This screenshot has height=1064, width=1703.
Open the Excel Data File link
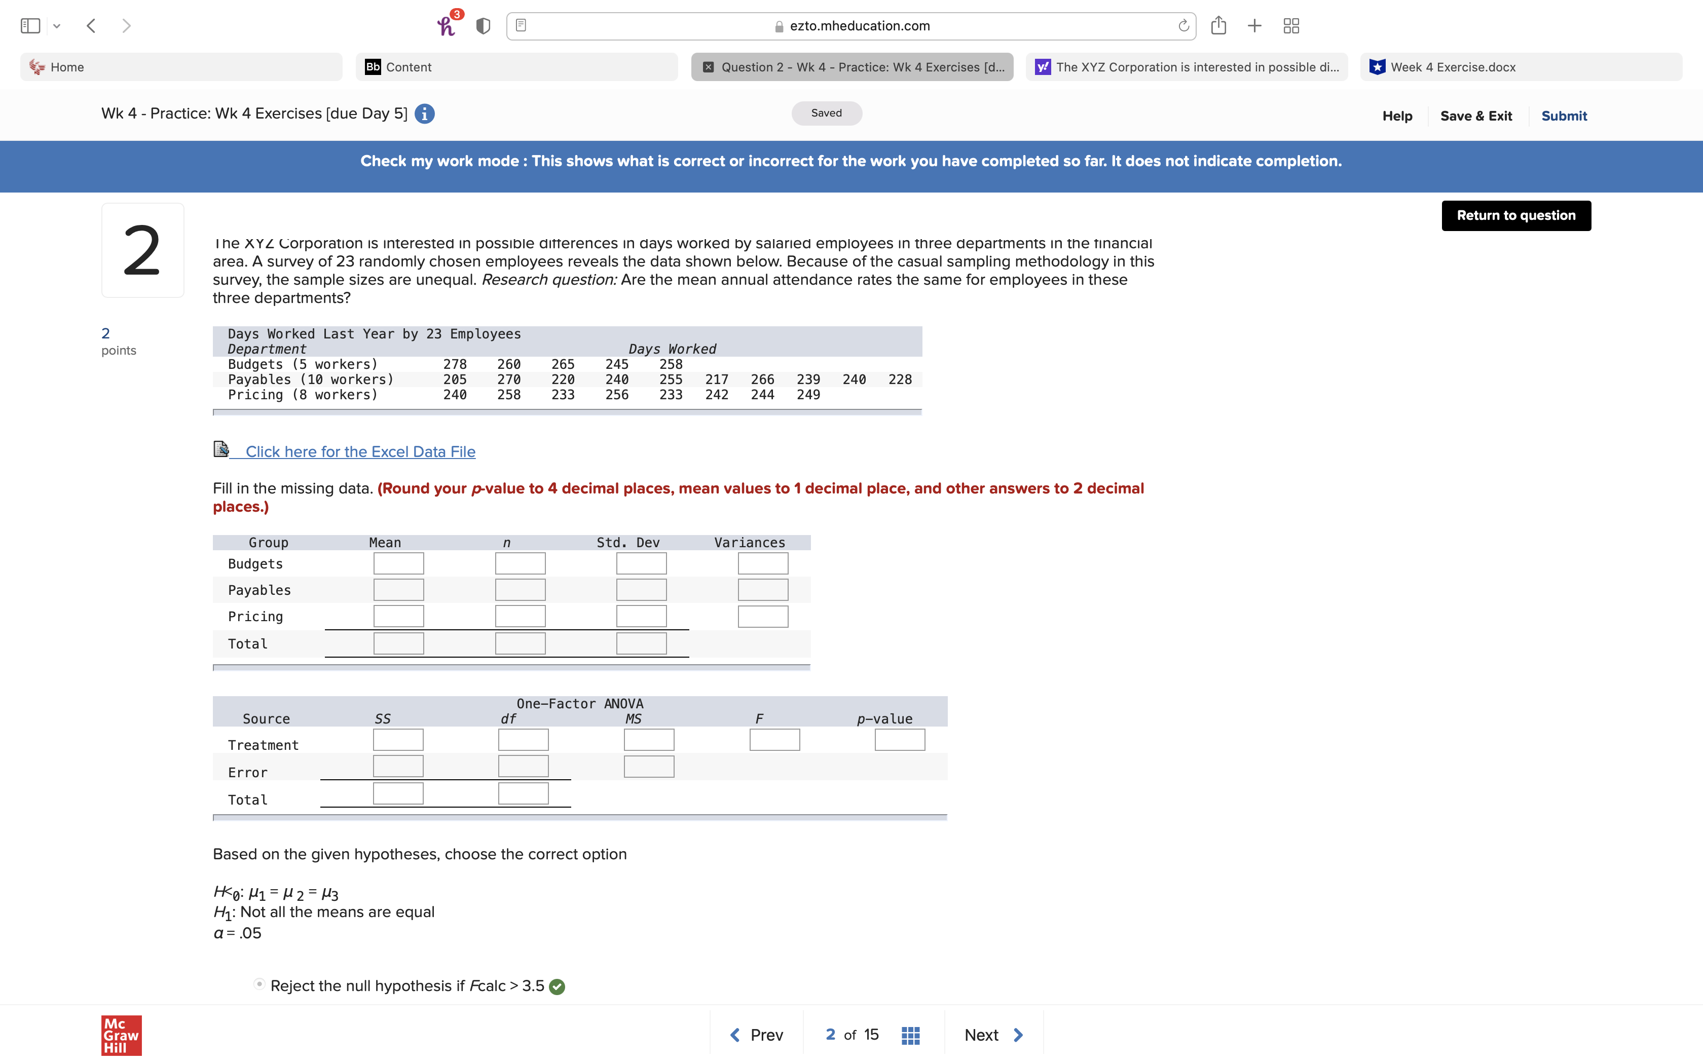click(x=359, y=451)
